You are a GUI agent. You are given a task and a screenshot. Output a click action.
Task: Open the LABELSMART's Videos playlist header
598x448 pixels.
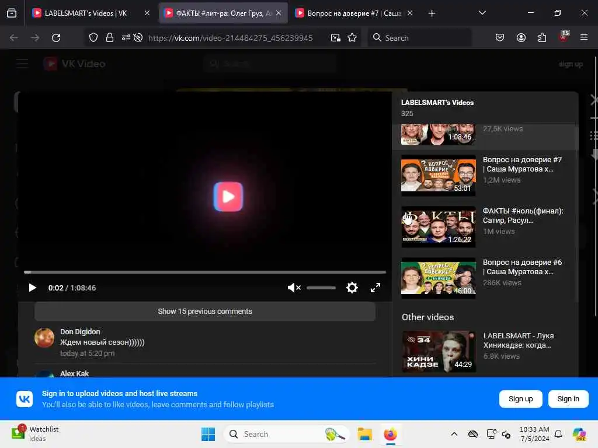pyautogui.click(x=437, y=103)
